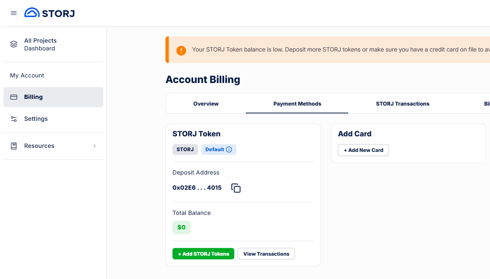Copy the deposit address with copy icon
490x279 pixels.
coord(236,188)
